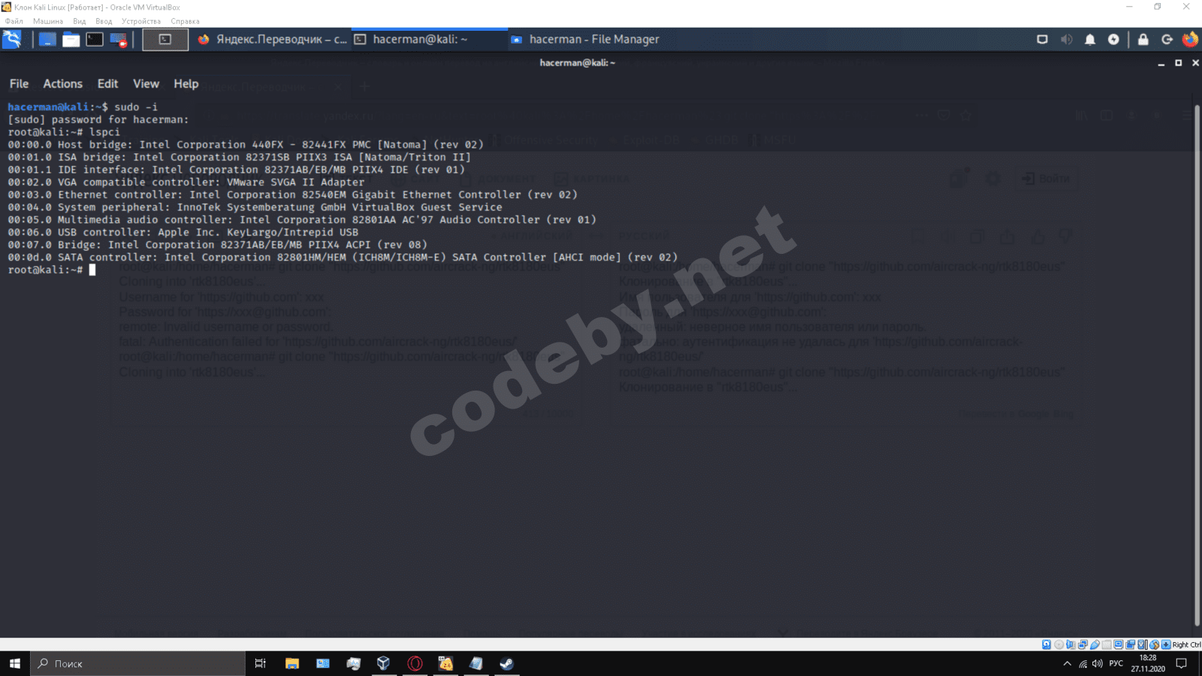Click the 'Multimedia audio controller' line
The height and width of the screenshot is (676, 1202).
pyautogui.click(x=302, y=219)
